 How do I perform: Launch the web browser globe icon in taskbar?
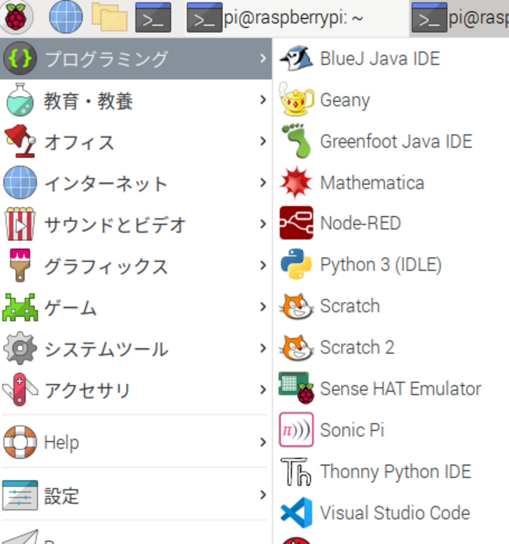(66, 18)
